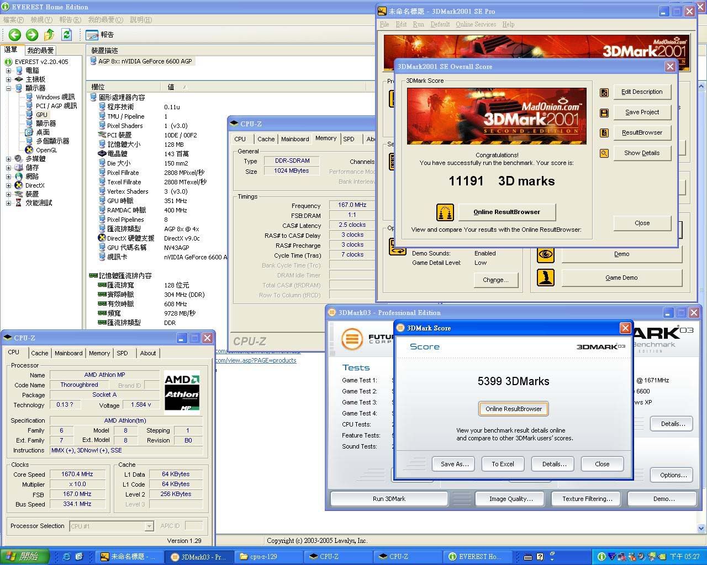Click Run 3DMark button

(389, 499)
